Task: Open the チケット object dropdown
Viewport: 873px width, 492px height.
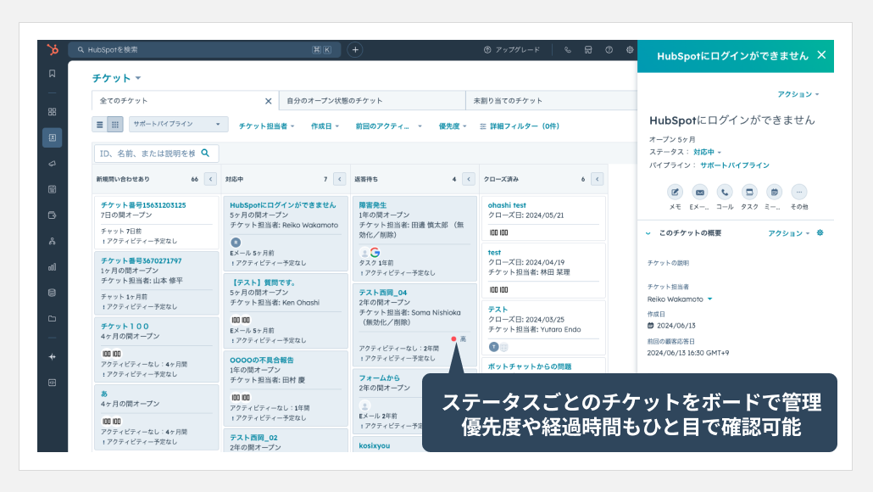Action: pos(116,78)
